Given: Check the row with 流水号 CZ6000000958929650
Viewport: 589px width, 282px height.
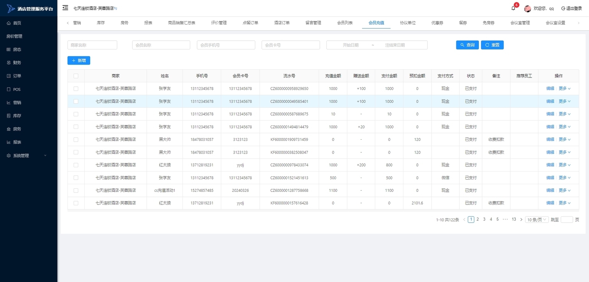Looking at the screenshot, I should point(76,89).
